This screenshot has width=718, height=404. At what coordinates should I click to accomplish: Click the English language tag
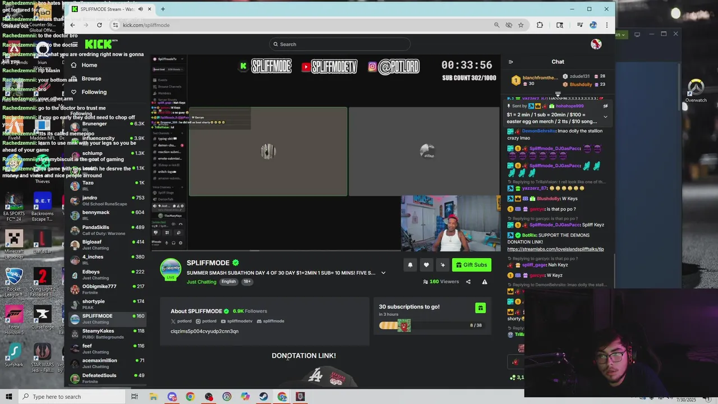pos(228,282)
